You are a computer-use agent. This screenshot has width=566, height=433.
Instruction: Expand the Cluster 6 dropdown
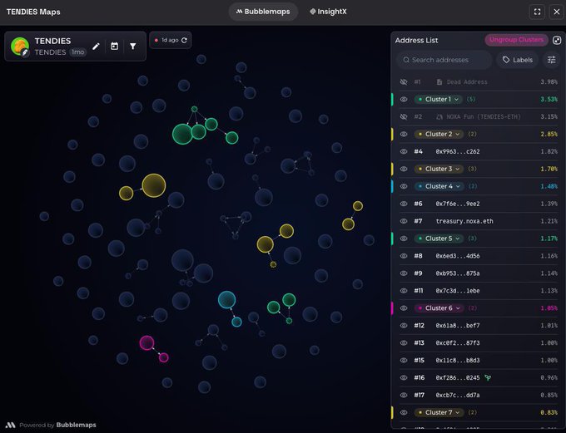click(x=439, y=308)
